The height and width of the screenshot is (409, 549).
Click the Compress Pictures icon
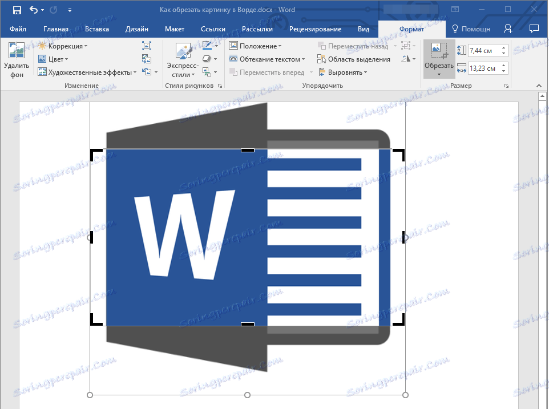coord(146,46)
